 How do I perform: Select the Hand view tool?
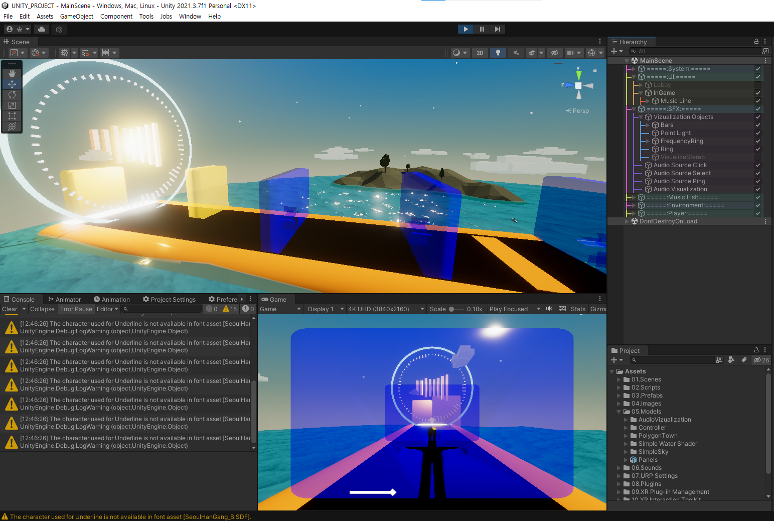click(12, 74)
